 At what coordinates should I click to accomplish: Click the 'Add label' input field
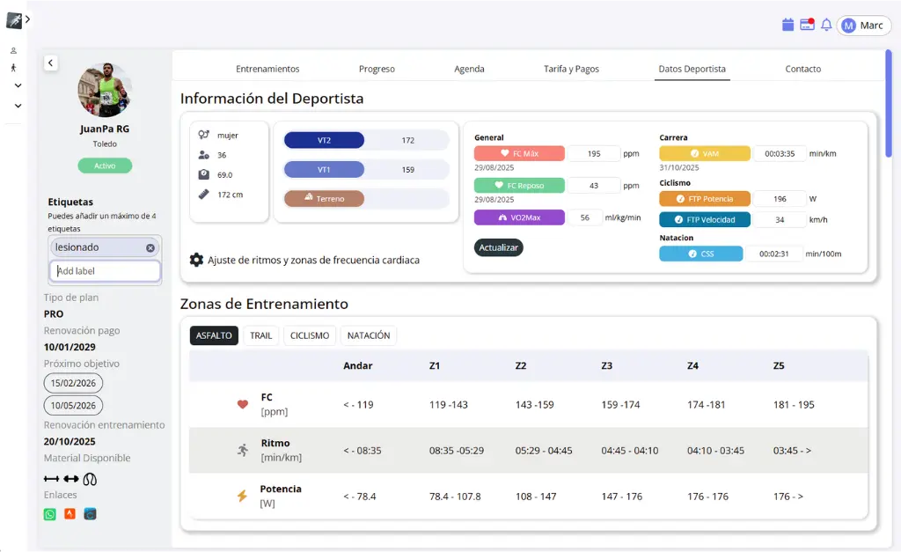coord(105,271)
